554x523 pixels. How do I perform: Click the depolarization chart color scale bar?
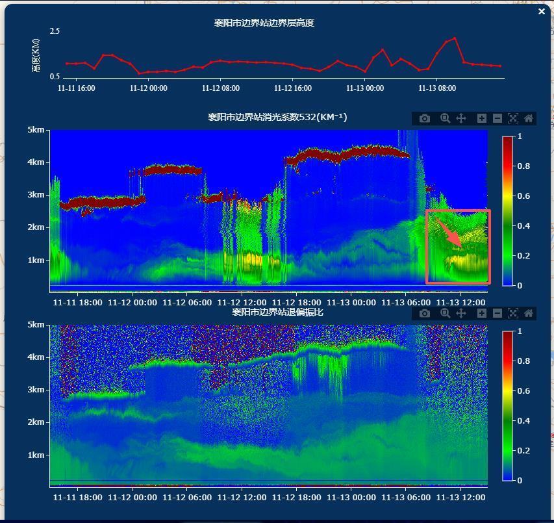pyautogui.click(x=507, y=405)
